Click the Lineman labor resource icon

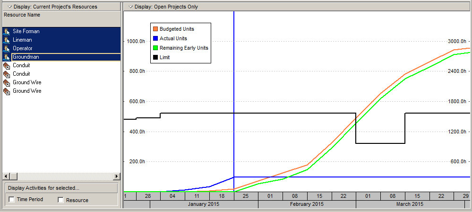6,40
